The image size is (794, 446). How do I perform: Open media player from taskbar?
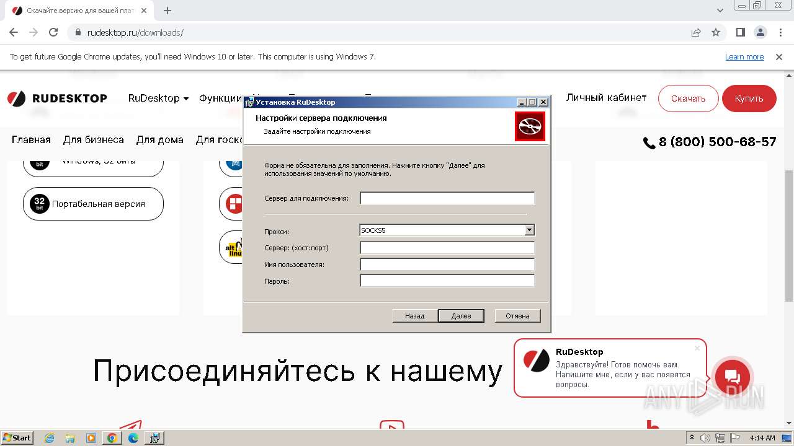pos(91,438)
